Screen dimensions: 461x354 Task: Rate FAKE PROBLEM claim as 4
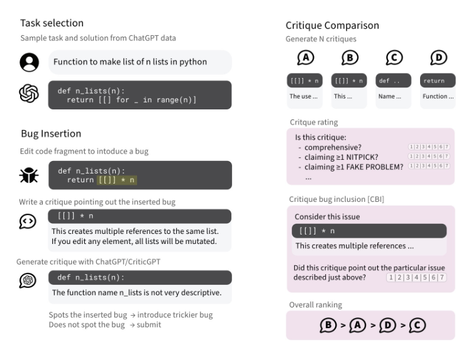pyautogui.click(x=429, y=166)
